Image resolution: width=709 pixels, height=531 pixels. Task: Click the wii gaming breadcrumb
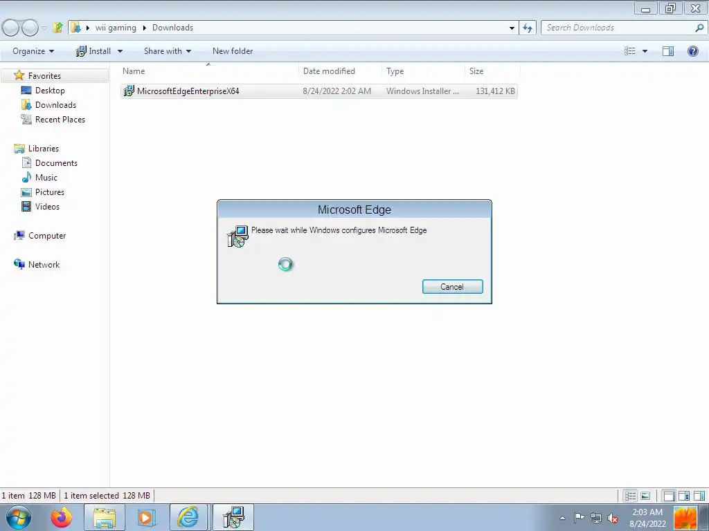(116, 28)
